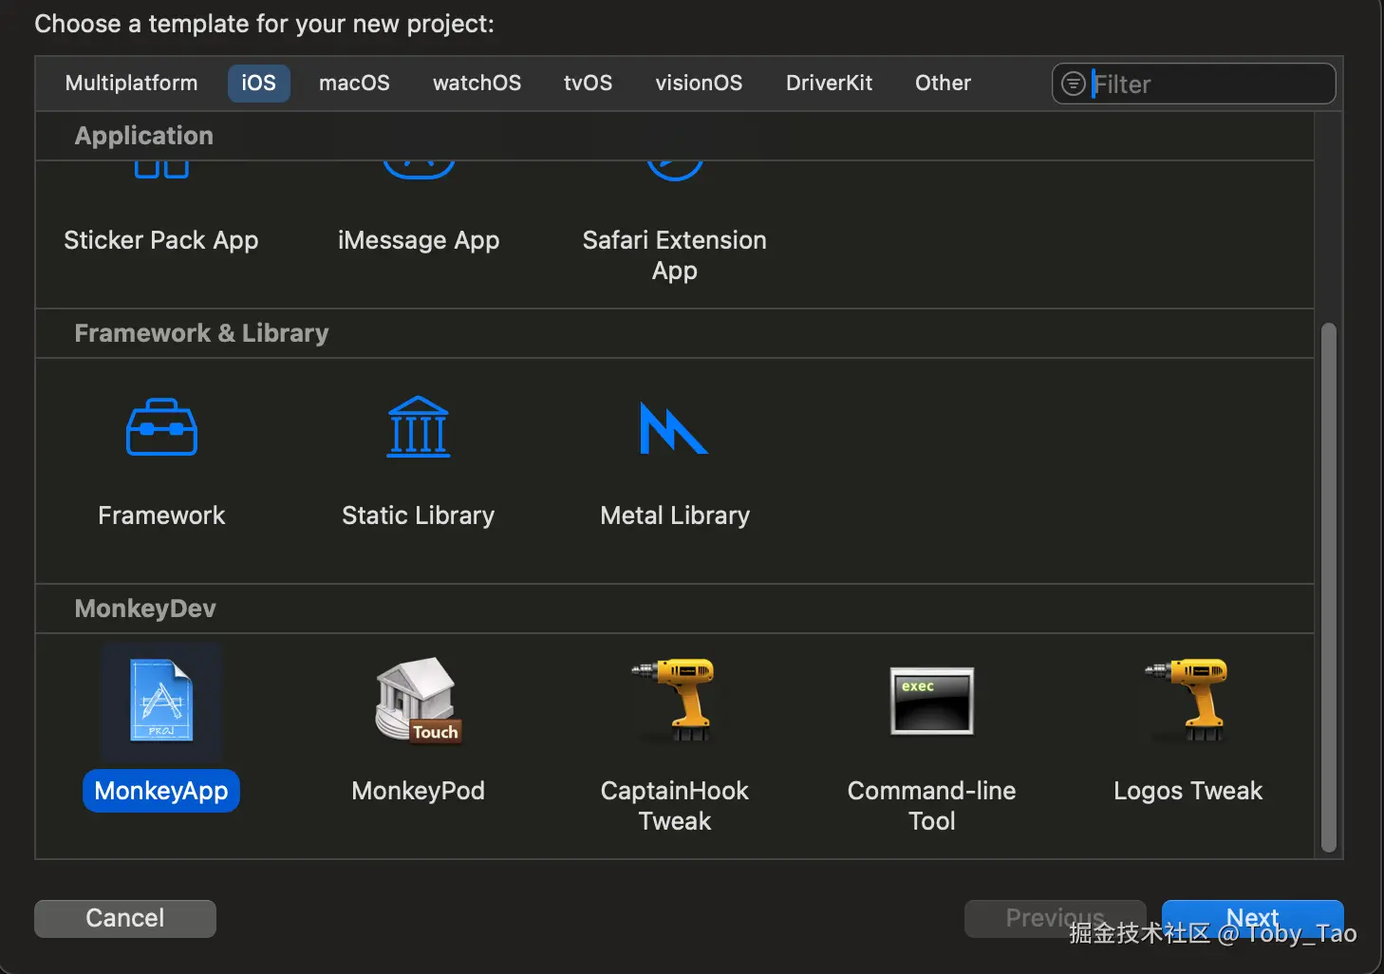Select the Static Library building icon
This screenshot has height=974, width=1384.
419,427
